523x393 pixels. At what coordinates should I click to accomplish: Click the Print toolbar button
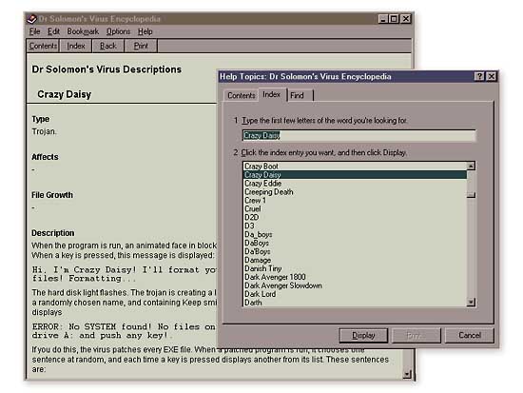click(x=141, y=46)
